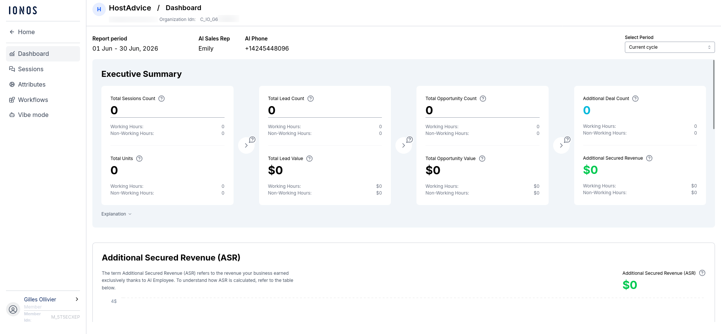Open Select Period dropdown
Image resolution: width=721 pixels, height=334 pixels.
pos(670,47)
